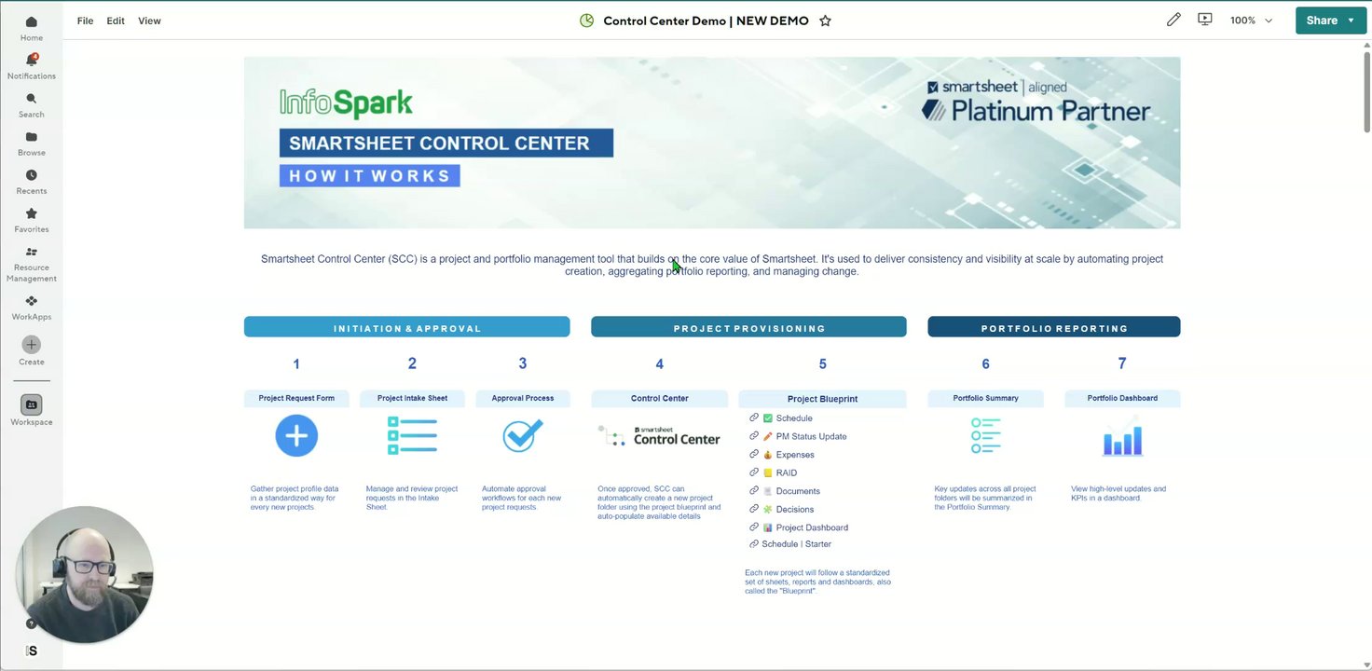The height and width of the screenshot is (671, 1372).
Task: Open Home in the left sidebar
Action: [x=31, y=29]
